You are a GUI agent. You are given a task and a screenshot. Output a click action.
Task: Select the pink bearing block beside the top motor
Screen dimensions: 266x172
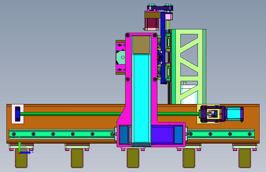169,17
